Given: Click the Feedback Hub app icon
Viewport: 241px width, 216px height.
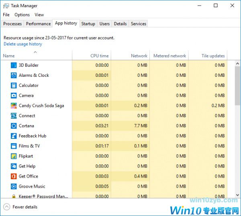Looking at the screenshot, I should [x=14, y=136].
